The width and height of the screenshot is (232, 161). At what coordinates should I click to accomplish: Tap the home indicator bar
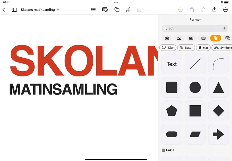(x=116, y=160)
